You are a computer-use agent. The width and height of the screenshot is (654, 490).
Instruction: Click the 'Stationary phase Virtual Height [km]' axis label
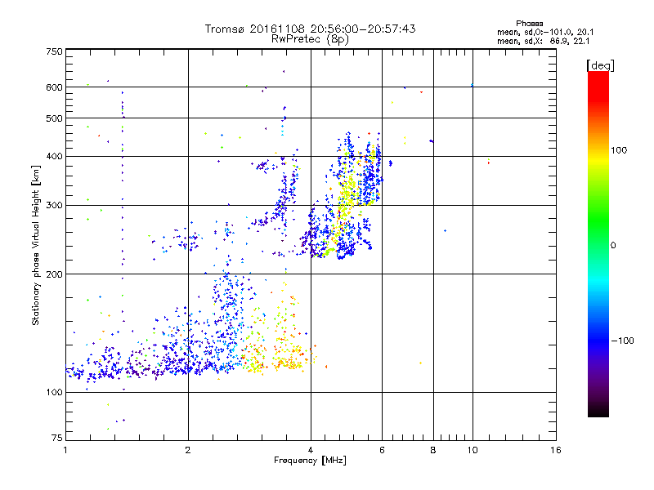[x=36, y=245]
